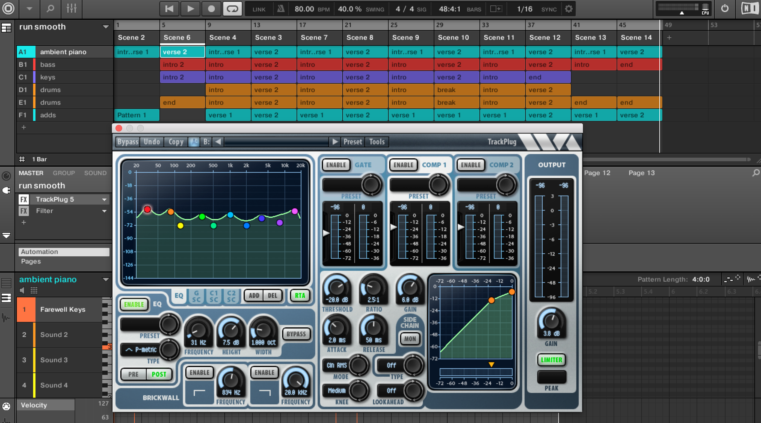Open the Preset menu in TrackPlug
Viewport: 761px width, 423px height.
353,142
